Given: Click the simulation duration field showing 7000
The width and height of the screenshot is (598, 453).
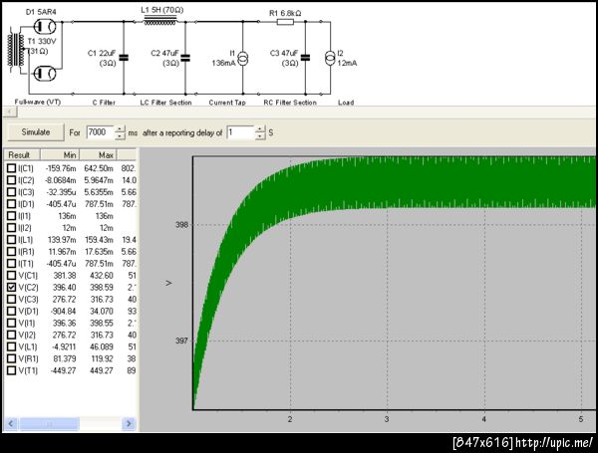Looking at the screenshot, I should click(100, 132).
